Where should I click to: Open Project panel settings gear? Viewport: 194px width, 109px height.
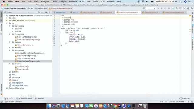coord(46,12)
